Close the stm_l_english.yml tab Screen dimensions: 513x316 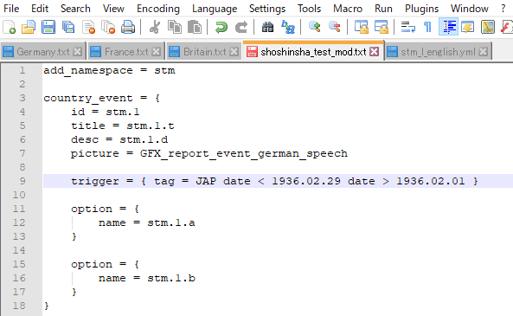click(484, 52)
